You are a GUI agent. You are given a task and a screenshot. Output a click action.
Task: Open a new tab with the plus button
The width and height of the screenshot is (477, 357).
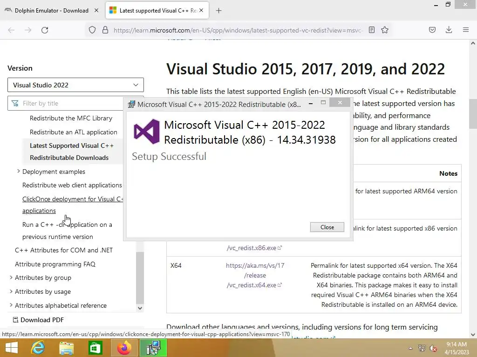[x=219, y=11]
